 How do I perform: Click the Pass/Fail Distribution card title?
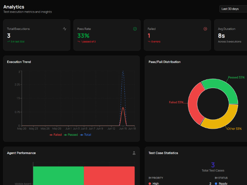[x=165, y=62]
